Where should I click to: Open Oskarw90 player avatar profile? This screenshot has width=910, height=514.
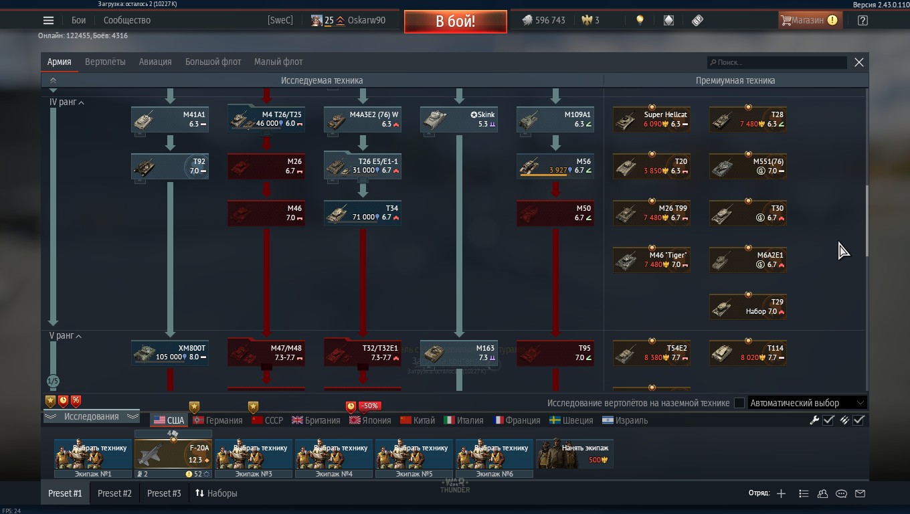tap(316, 20)
